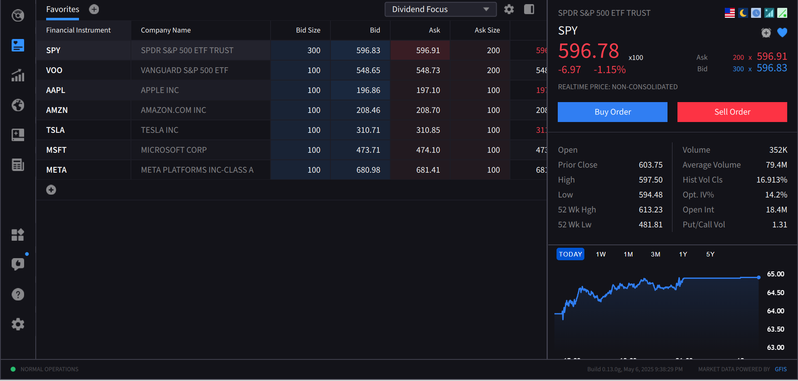Open the globe markets sidebar icon
This screenshot has height=381, width=798.
click(x=18, y=105)
